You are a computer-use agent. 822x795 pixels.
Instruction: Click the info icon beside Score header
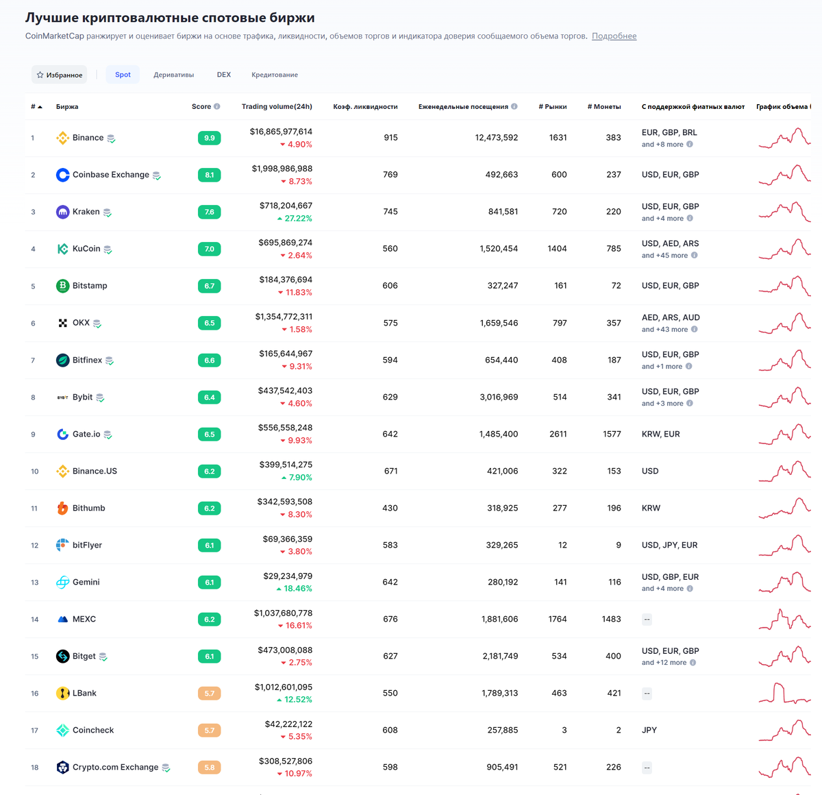(x=217, y=106)
